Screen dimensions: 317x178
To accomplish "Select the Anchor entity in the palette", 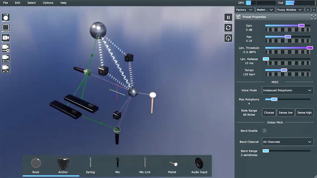I will pyautogui.click(x=63, y=164).
